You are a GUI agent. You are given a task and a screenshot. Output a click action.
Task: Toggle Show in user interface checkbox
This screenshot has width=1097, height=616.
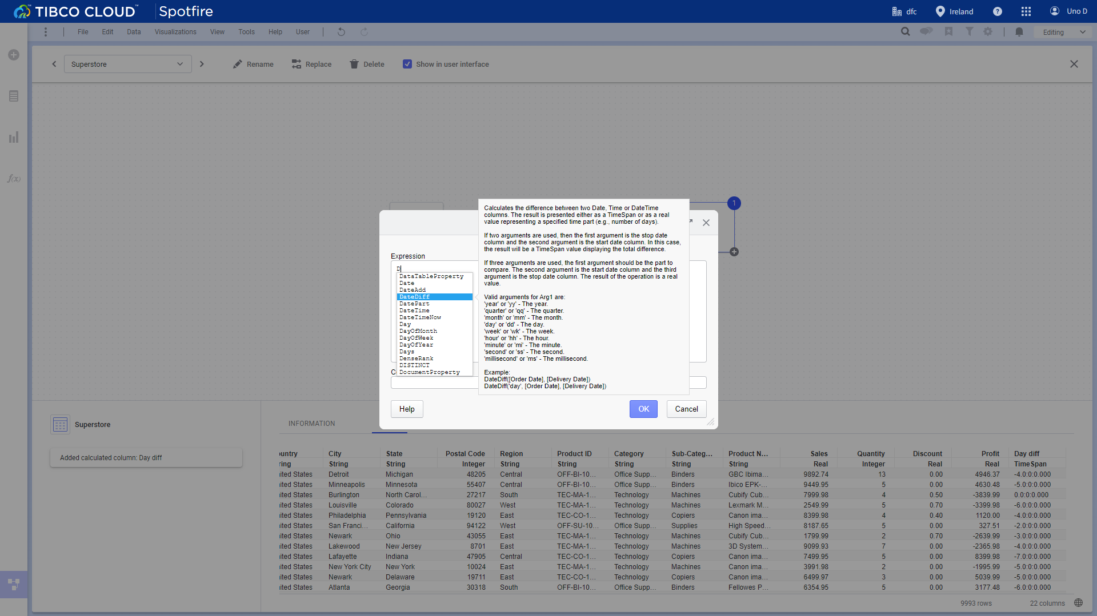point(407,64)
